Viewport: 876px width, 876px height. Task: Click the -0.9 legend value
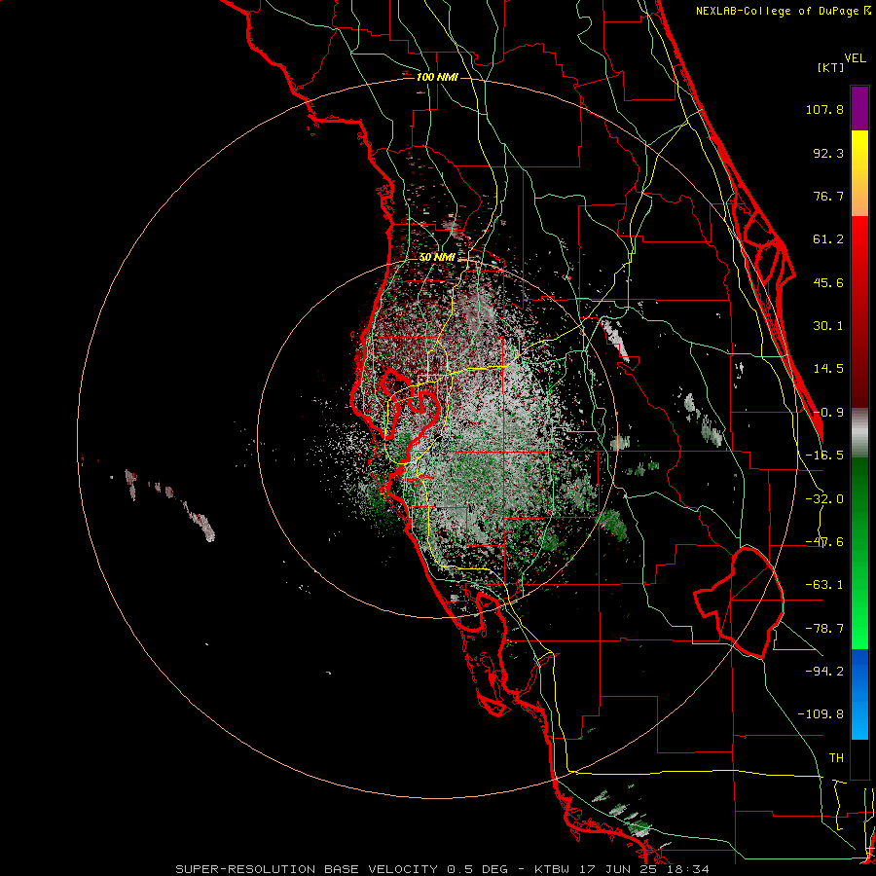tap(828, 413)
